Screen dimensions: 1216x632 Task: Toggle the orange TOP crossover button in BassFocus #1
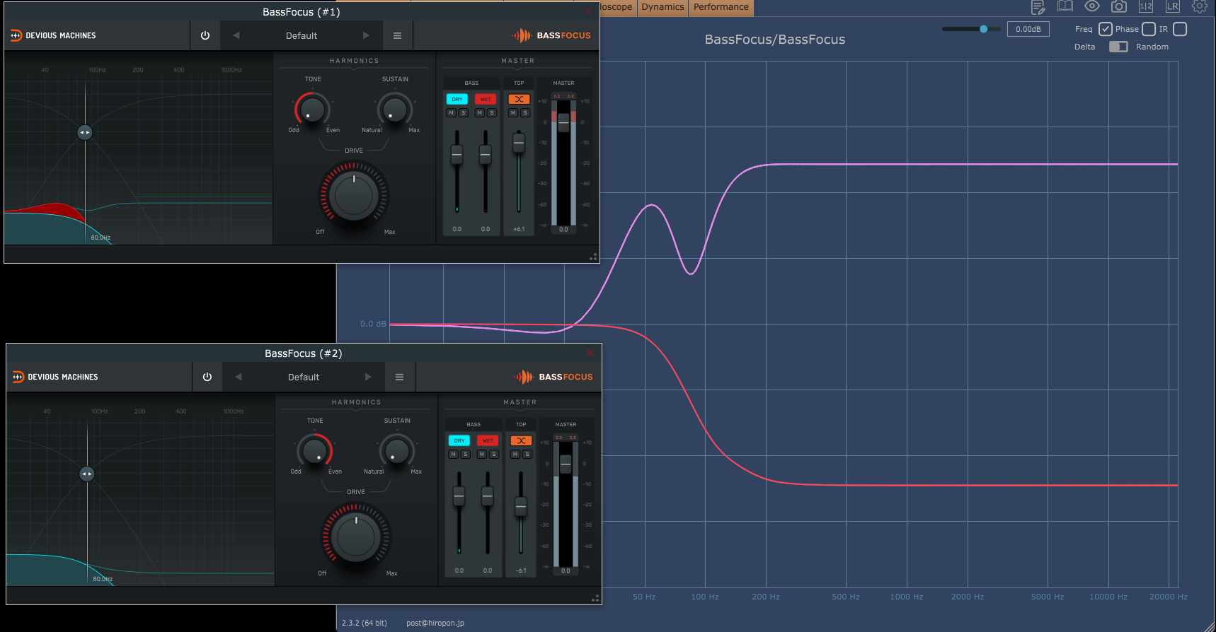tap(519, 99)
